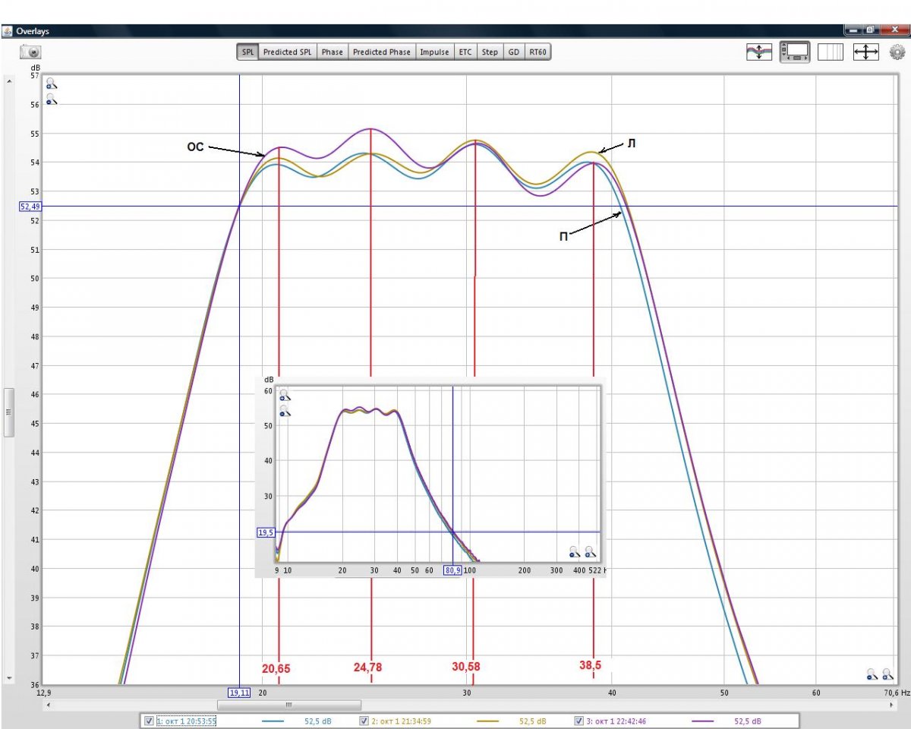Click the vertical slider handle on left edge
Screen dimensions: 911x729
pos(9,412)
